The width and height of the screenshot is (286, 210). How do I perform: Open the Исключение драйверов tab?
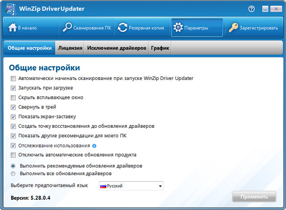[116, 48]
